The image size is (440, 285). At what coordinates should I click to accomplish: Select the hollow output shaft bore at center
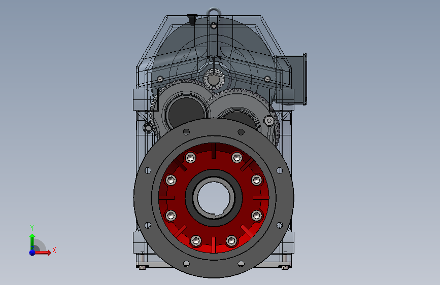[214, 197]
